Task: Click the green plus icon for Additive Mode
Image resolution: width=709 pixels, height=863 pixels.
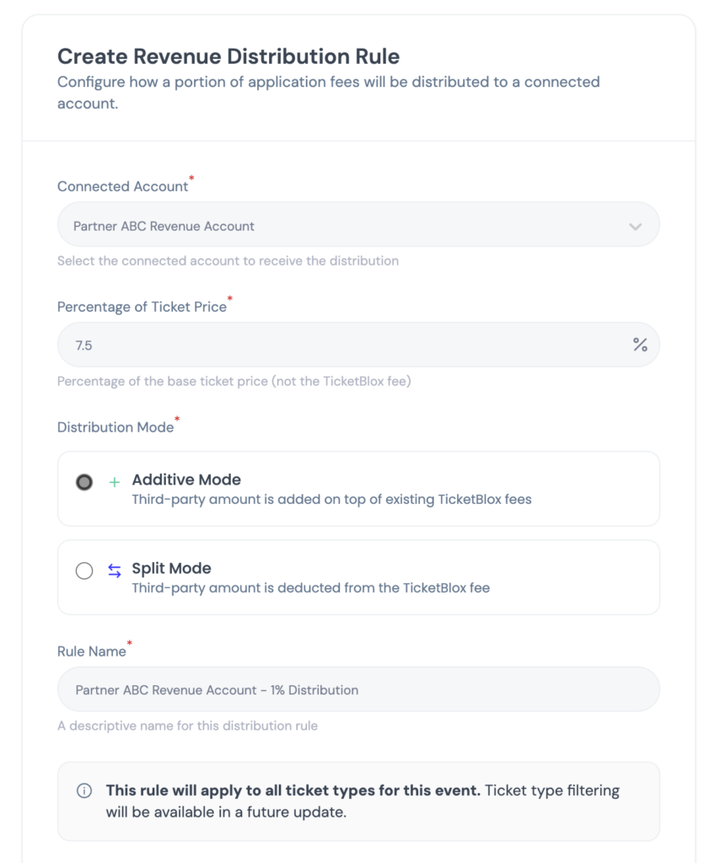Action: (x=115, y=482)
